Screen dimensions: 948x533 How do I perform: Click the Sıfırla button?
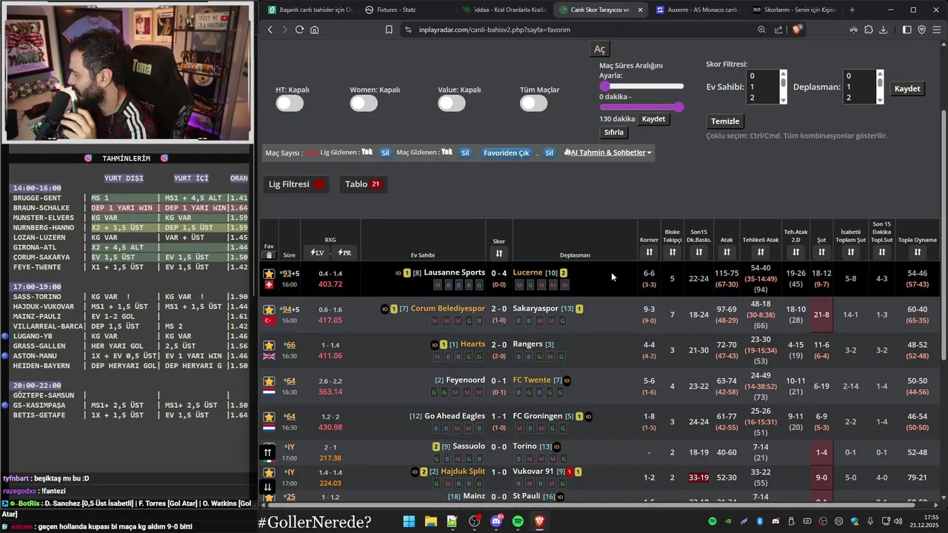pos(614,133)
